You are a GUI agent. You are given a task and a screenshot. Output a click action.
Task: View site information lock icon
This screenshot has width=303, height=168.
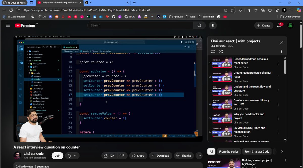pyautogui.click(x=19, y=10)
